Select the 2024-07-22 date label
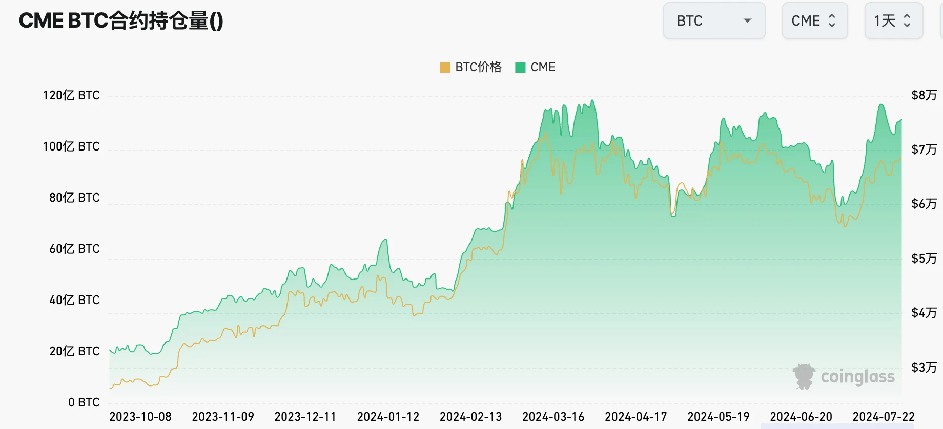943x429 pixels. (x=884, y=417)
